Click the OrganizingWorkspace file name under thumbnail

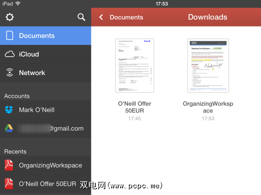pyautogui.click(x=208, y=107)
